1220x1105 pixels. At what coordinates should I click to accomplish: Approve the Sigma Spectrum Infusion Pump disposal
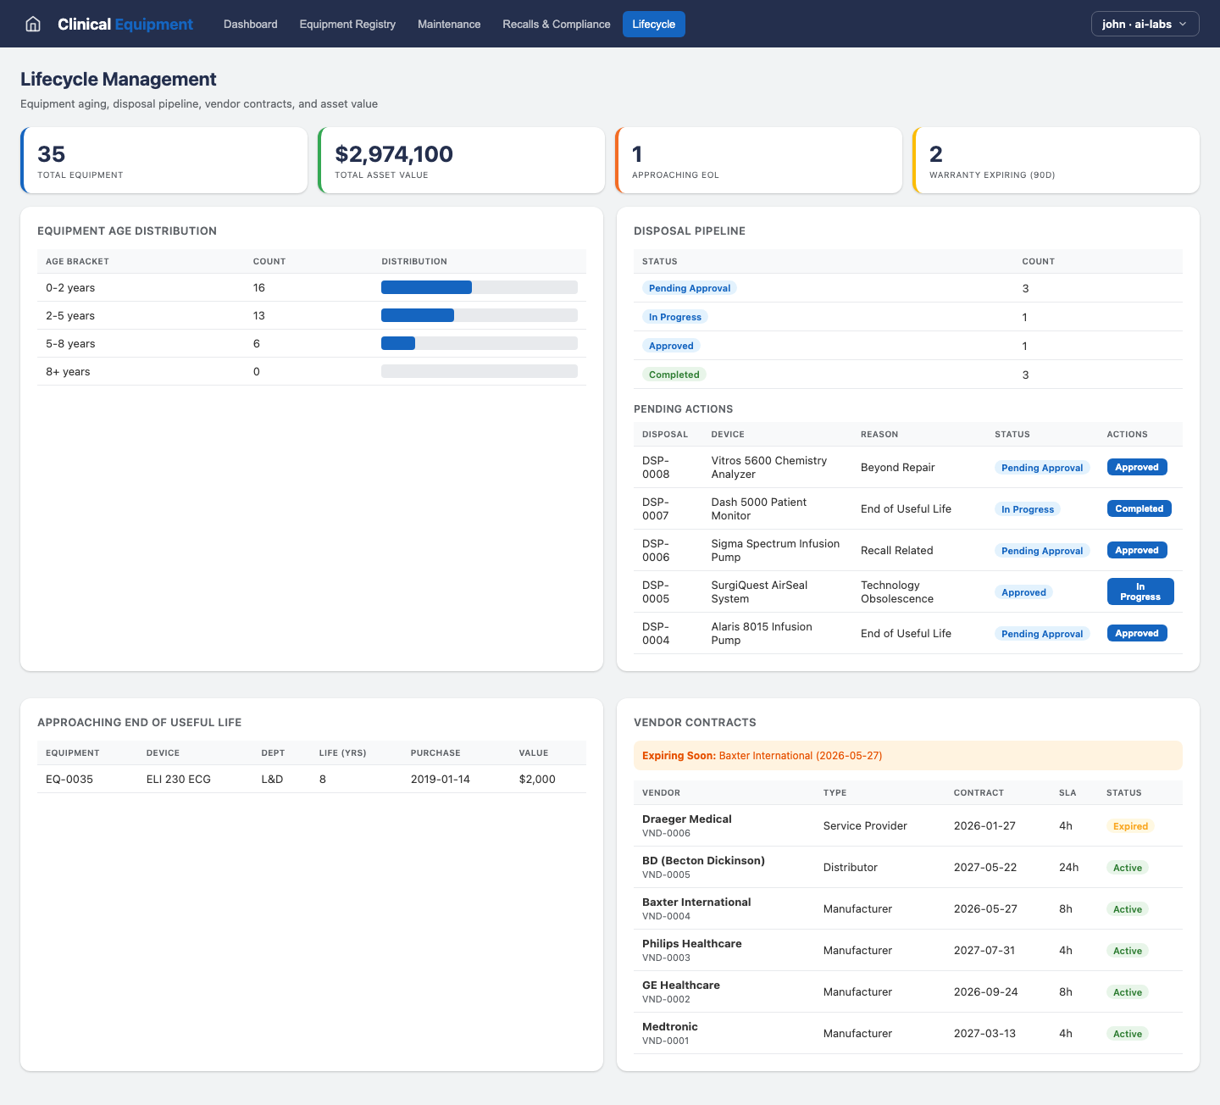[1137, 550]
